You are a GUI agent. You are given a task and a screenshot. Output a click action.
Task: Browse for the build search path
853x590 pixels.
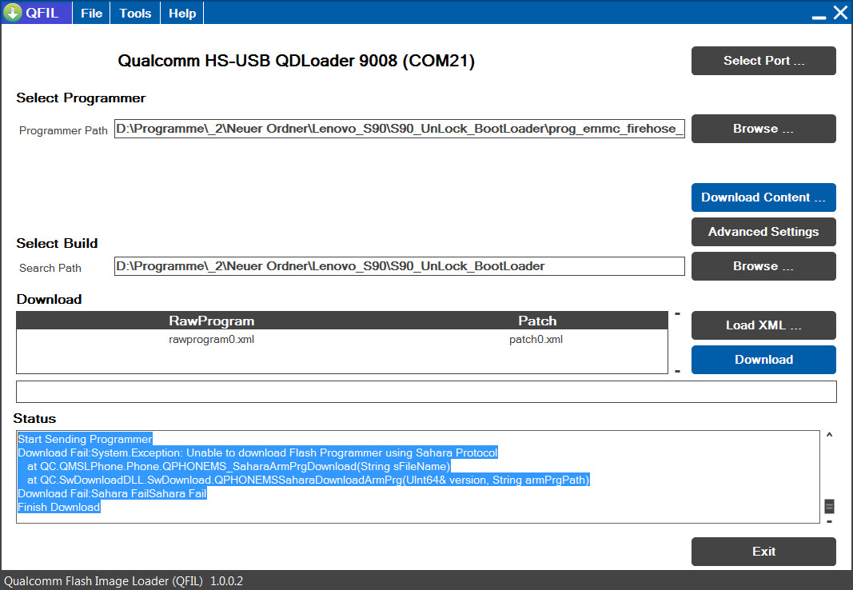click(763, 266)
